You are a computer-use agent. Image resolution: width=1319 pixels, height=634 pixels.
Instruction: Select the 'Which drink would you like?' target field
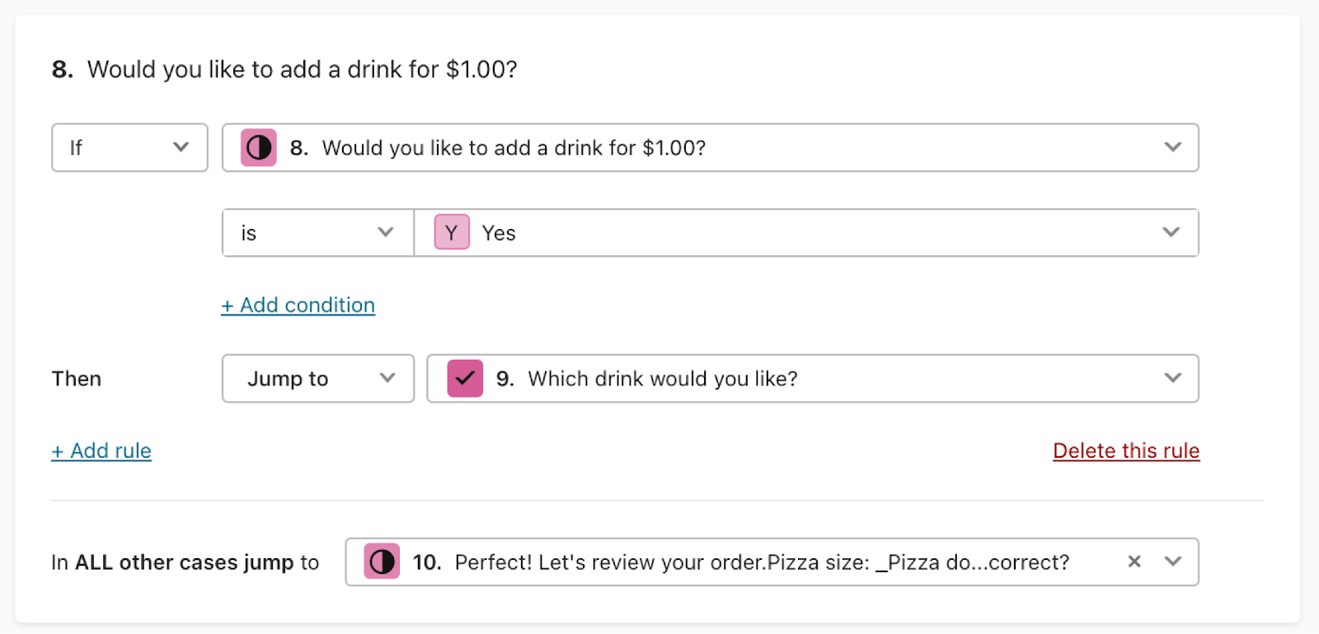click(x=813, y=379)
